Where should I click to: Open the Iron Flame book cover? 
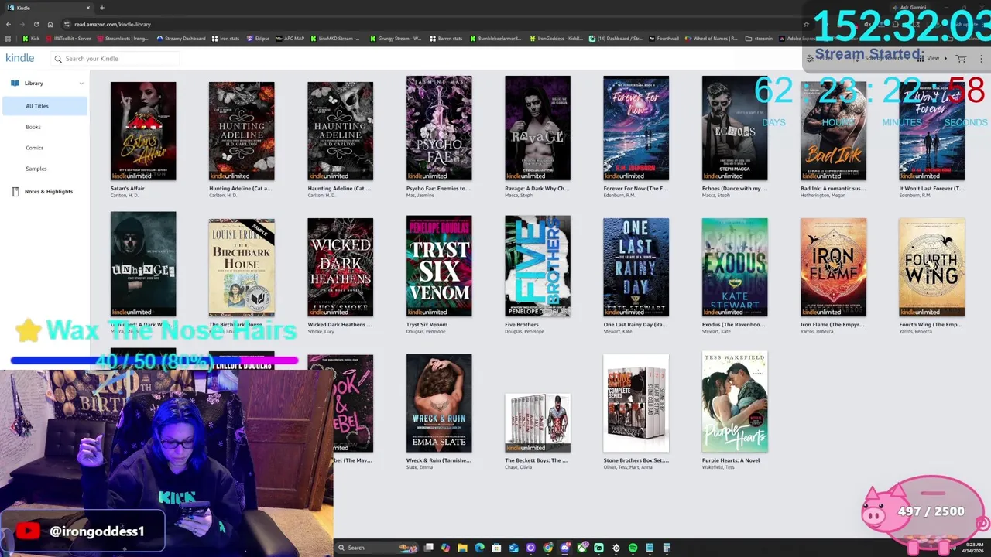(x=833, y=267)
